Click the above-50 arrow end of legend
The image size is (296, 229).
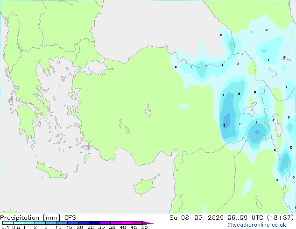click(148, 223)
